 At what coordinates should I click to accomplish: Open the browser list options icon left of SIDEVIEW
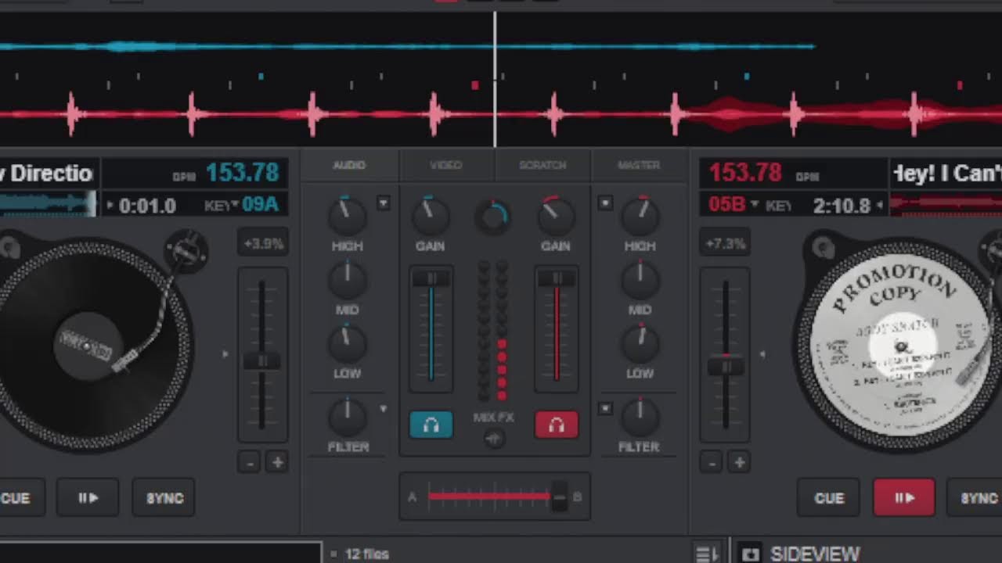pyautogui.click(x=705, y=554)
